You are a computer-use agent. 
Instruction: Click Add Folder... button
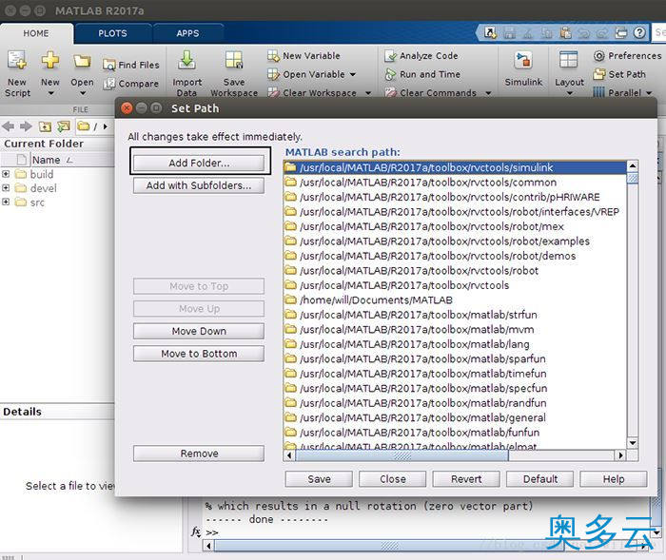tap(199, 163)
